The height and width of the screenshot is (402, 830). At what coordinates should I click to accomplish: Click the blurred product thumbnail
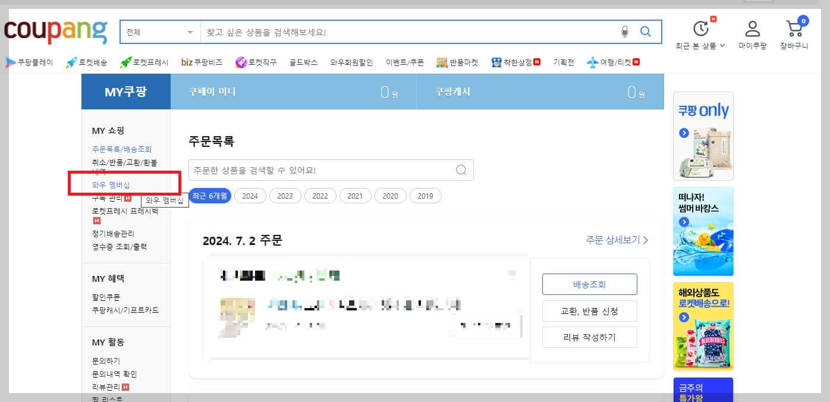click(x=237, y=318)
